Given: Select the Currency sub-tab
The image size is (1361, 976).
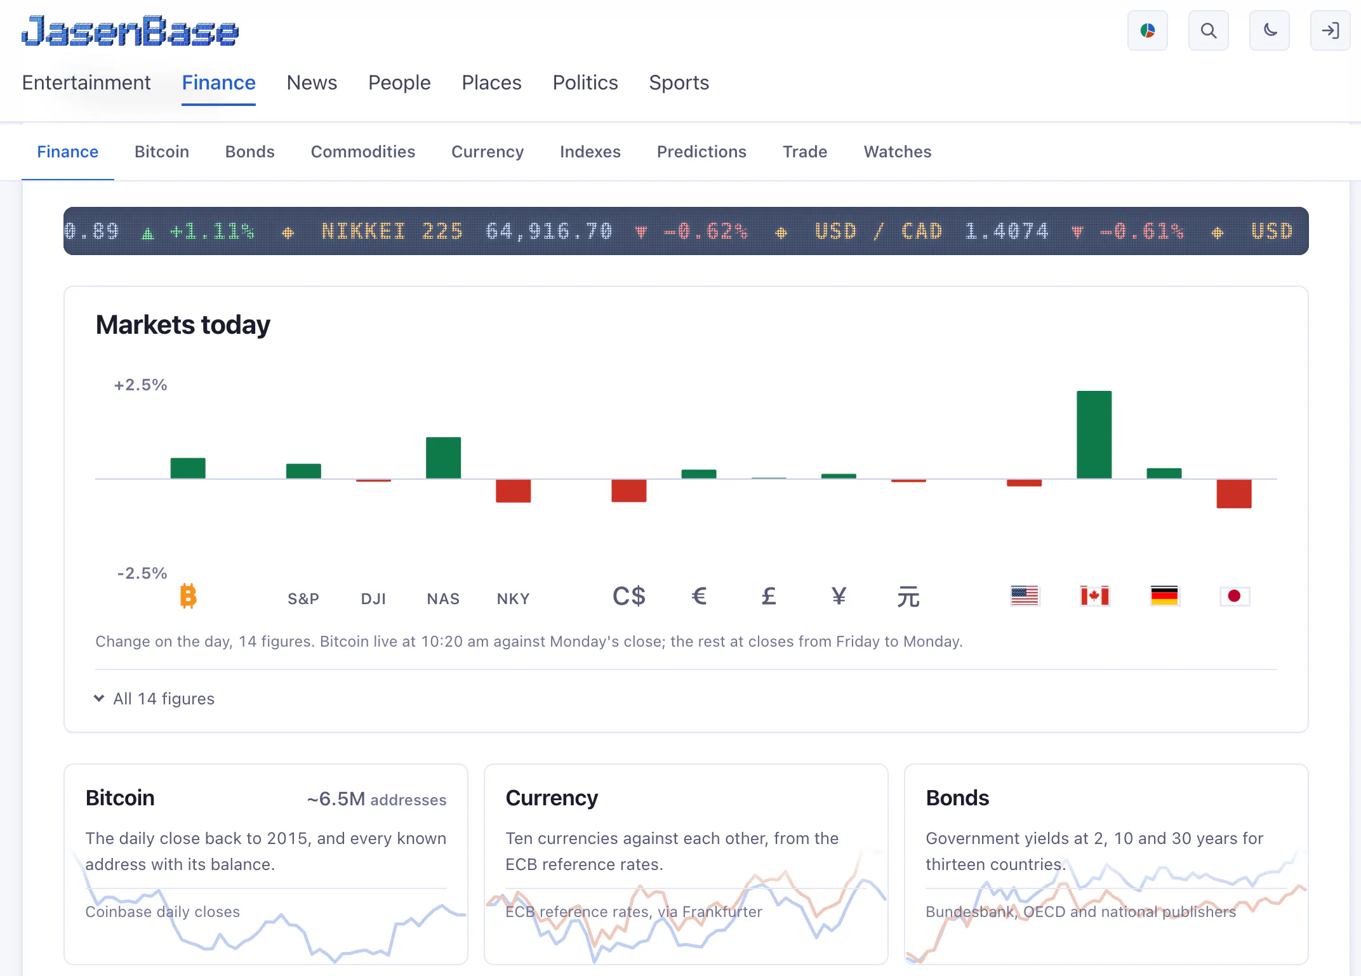Looking at the screenshot, I should click(x=488, y=152).
